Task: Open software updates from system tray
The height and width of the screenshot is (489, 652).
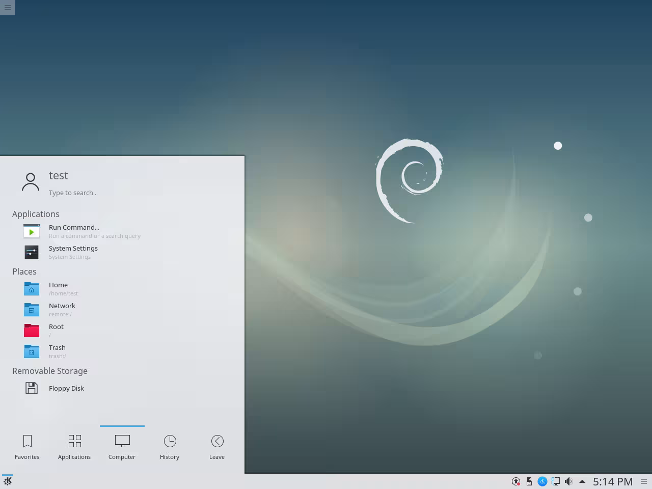Action: coord(516,481)
